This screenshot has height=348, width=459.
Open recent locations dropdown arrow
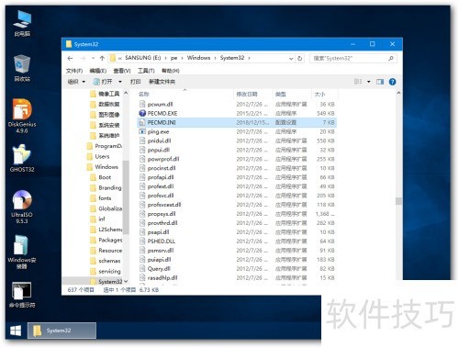[93, 58]
